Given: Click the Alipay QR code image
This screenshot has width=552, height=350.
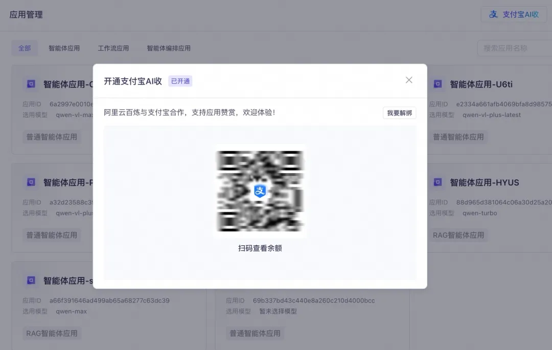Looking at the screenshot, I should 260,191.
